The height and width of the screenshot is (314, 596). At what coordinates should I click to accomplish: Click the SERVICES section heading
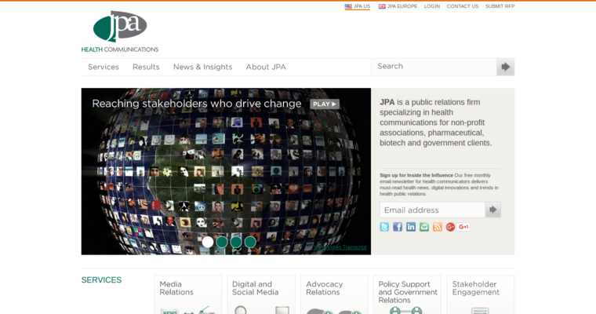pyautogui.click(x=101, y=280)
